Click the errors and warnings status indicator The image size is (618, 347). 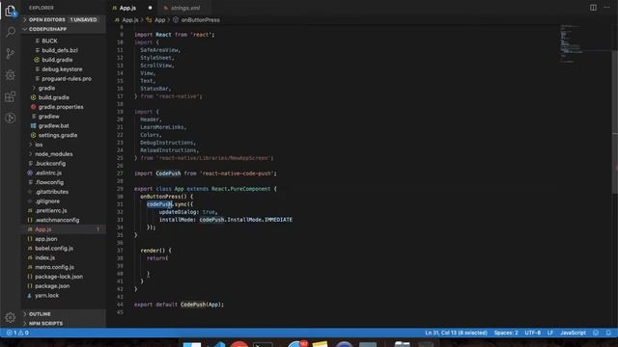(x=17, y=333)
